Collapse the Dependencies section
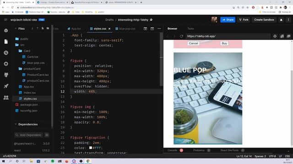This screenshot has width=293, height=164. (x=16, y=124)
